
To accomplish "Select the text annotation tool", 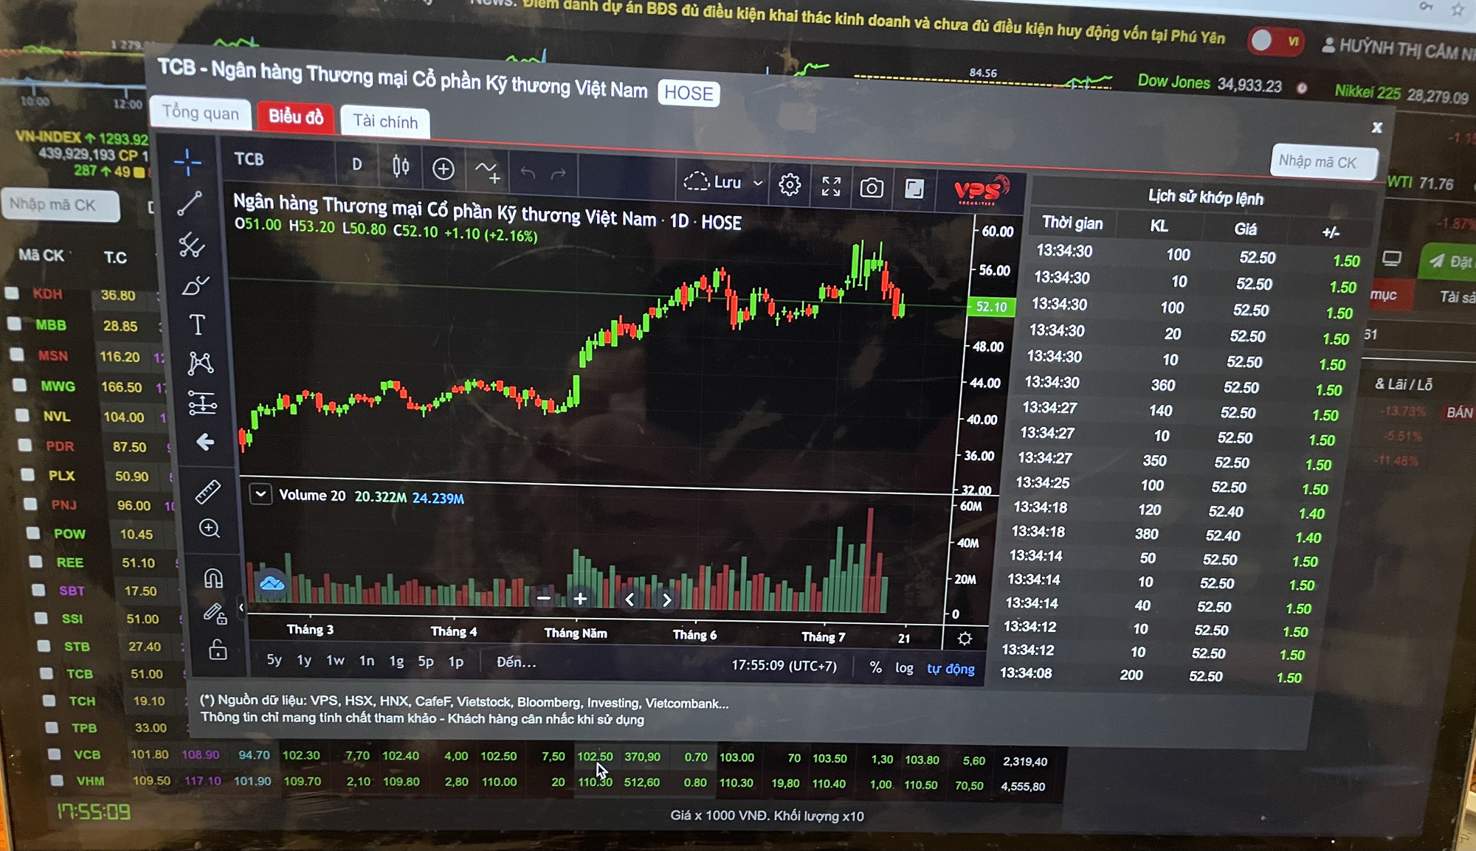I will coord(197,324).
